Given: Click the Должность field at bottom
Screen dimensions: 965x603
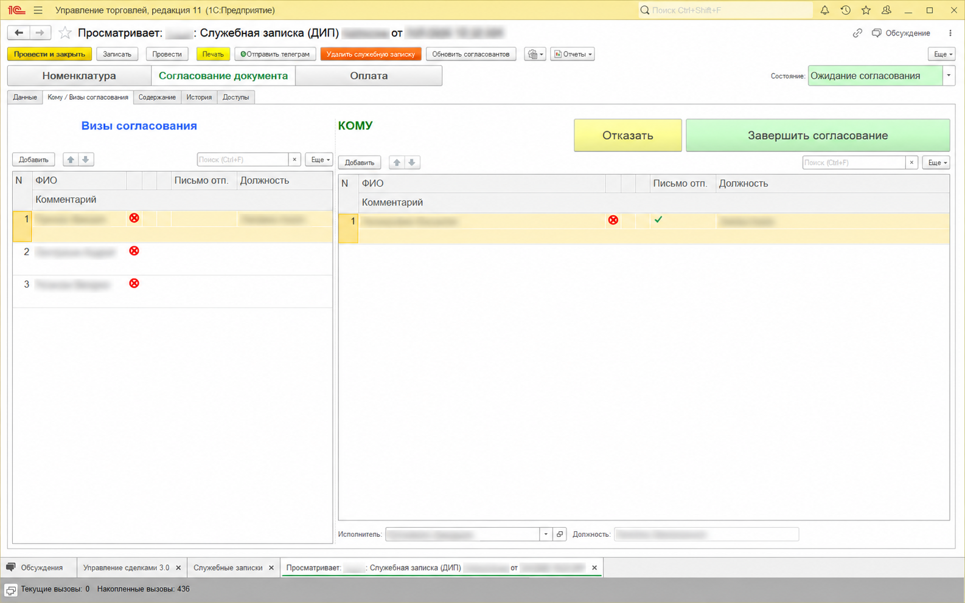Looking at the screenshot, I should [x=706, y=534].
